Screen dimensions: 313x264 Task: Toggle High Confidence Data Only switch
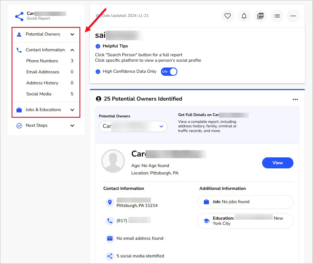pos(169,72)
